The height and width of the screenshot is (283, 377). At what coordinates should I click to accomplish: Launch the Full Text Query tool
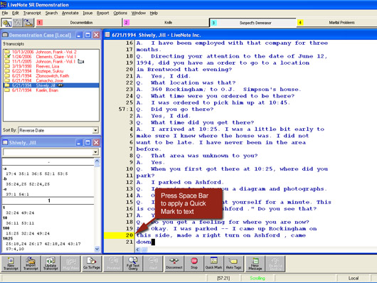(133, 264)
